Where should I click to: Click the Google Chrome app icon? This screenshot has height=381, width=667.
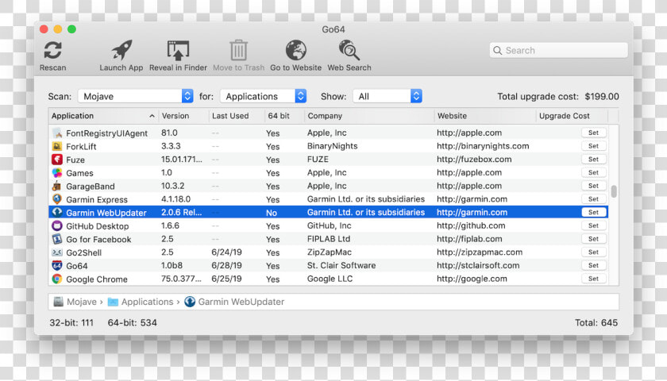(57, 279)
